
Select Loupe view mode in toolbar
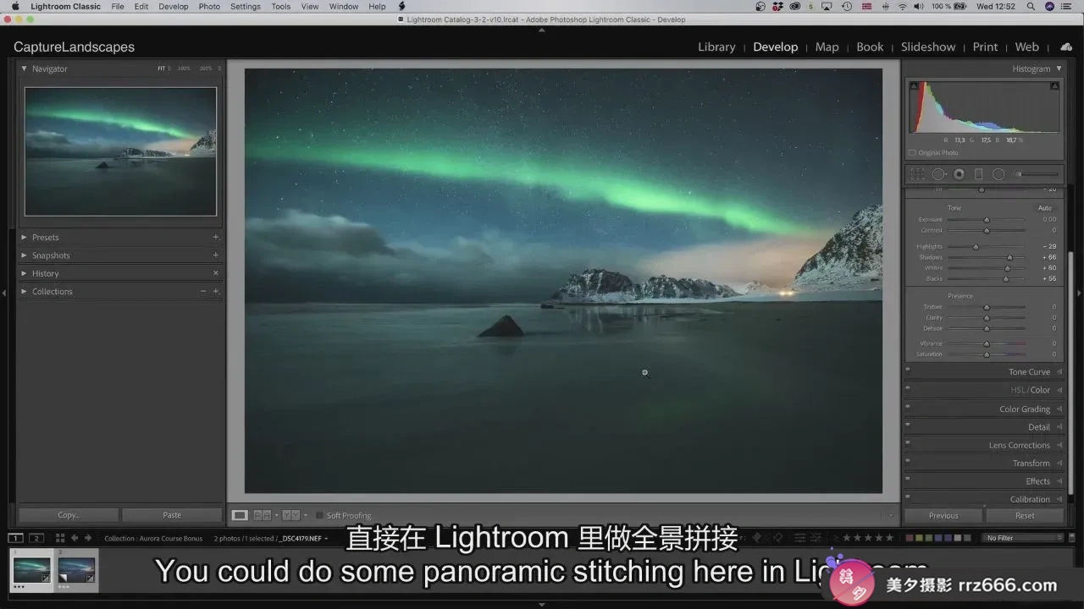coord(241,515)
